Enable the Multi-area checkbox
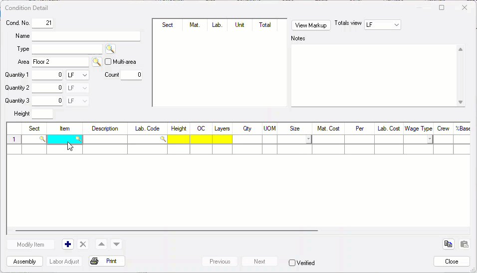Image resolution: width=477 pixels, height=273 pixels. tap(108, 62)
